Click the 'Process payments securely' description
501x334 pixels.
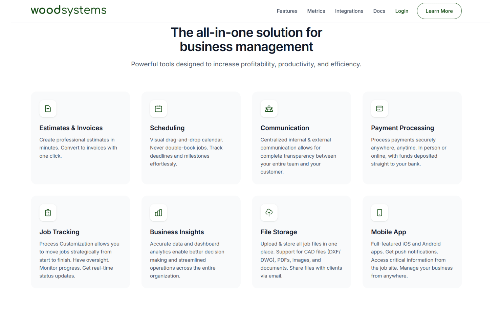pyautogui.click(x=409, y=152)
